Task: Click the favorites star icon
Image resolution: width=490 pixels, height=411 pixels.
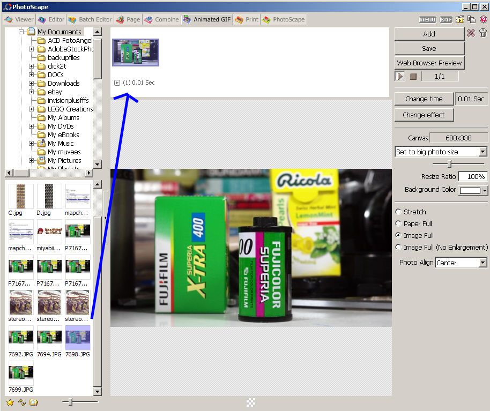Action: coord(10,402)
